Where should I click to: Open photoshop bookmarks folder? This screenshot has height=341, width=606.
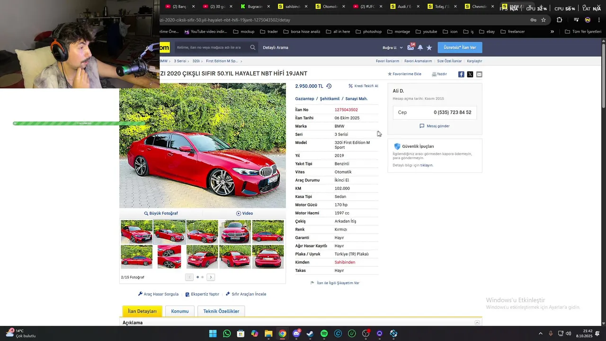(368, 32)
